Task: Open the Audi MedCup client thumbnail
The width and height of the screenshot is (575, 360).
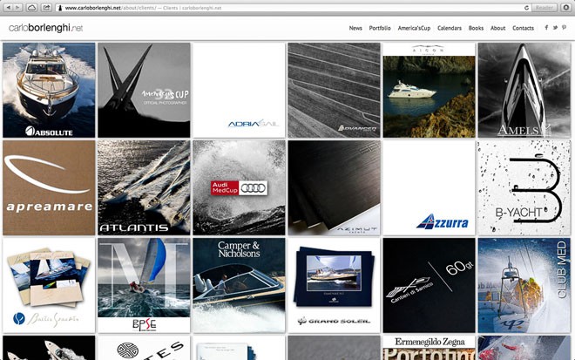Action: (239, 187)
